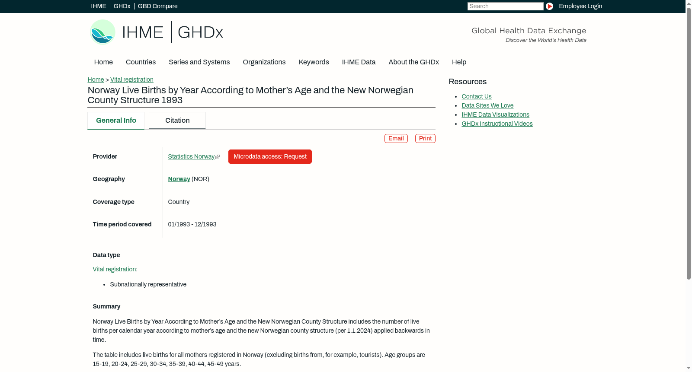Open the GHDx link in top bar

coord(122,6)
